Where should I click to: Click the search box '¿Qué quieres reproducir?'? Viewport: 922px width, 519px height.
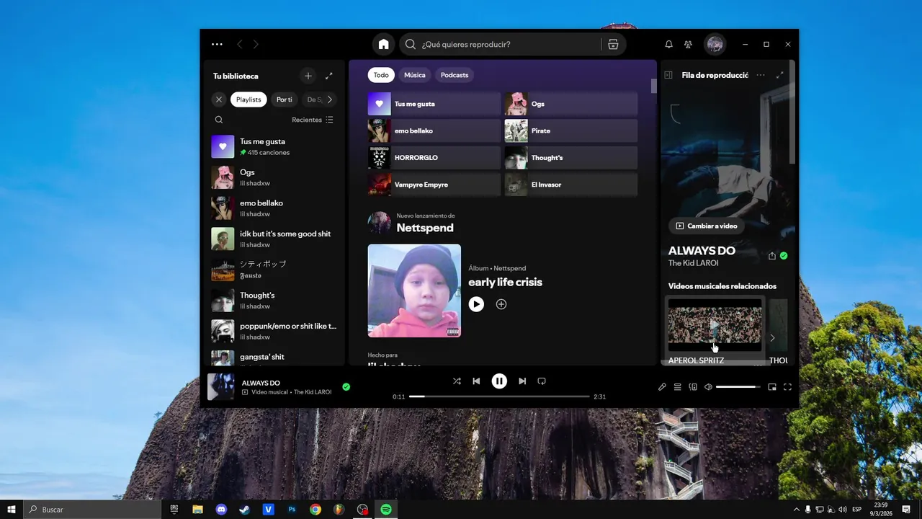click(x=500, y=44)
